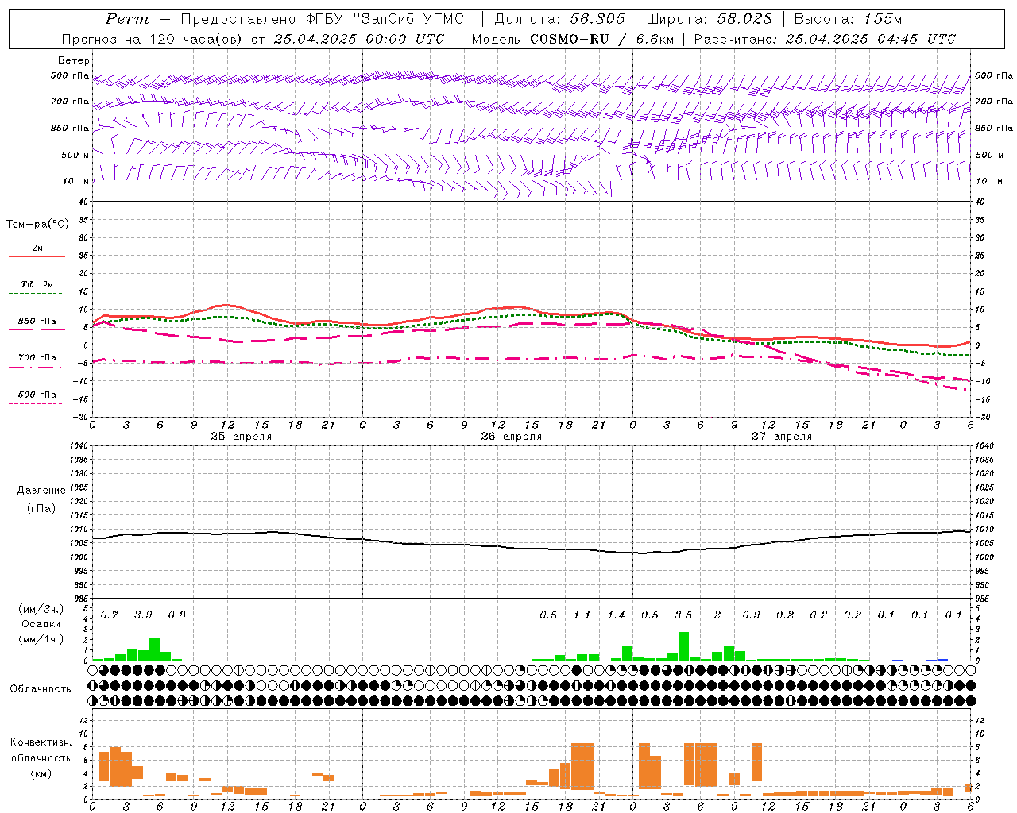1017x813 pixels.
Task: Click the "Модель COSMO-RU / 6.6км" text
Action: [x=571, y=39]
